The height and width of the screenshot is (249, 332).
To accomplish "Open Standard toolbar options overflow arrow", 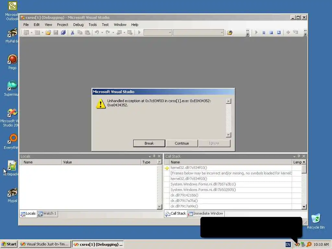I will [x=248, y=33].
